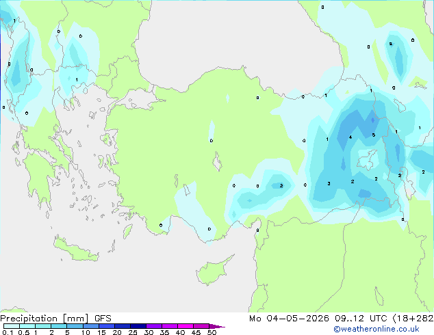Select the 20–25 mm legend color box

pos(122,326)
